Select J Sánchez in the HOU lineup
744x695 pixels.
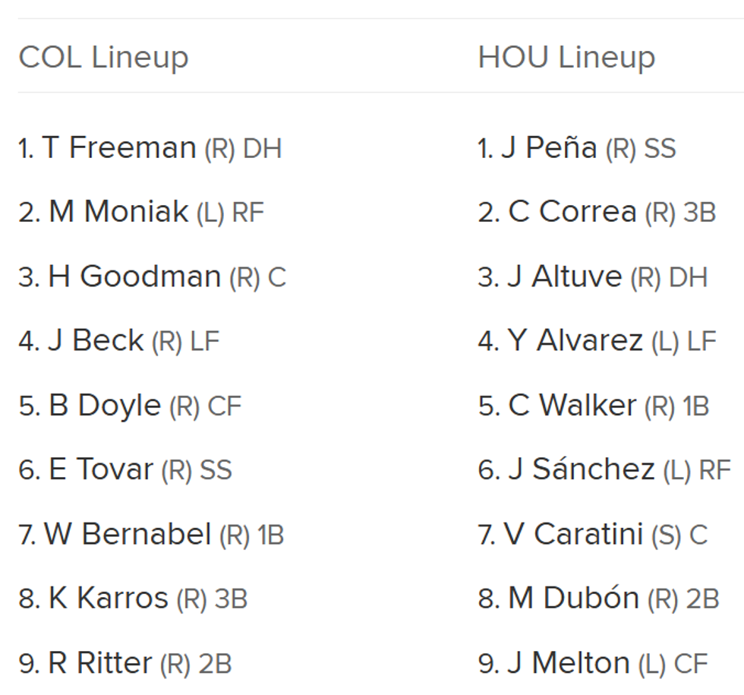point(581,469)
